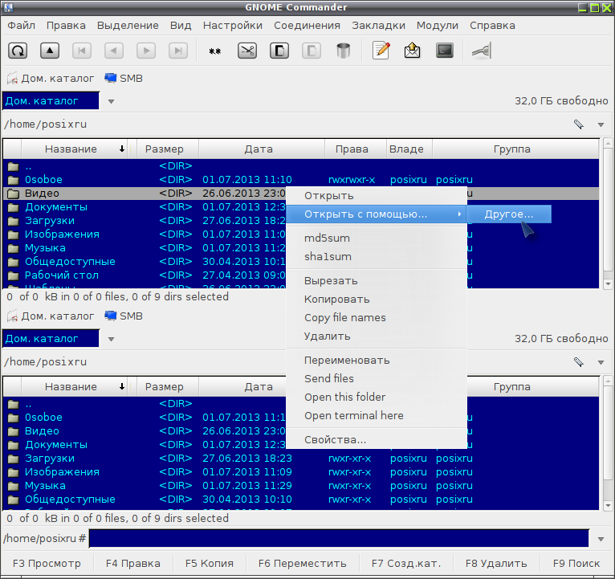615x579 pixels.
Task: Open the Закладки menu
Action: [x=378, y=26]
